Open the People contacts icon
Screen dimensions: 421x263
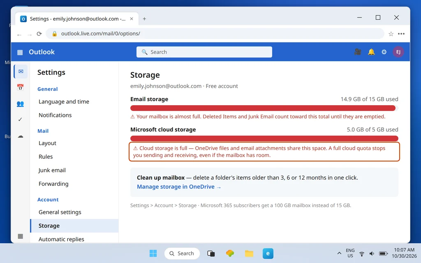[20, 104]
